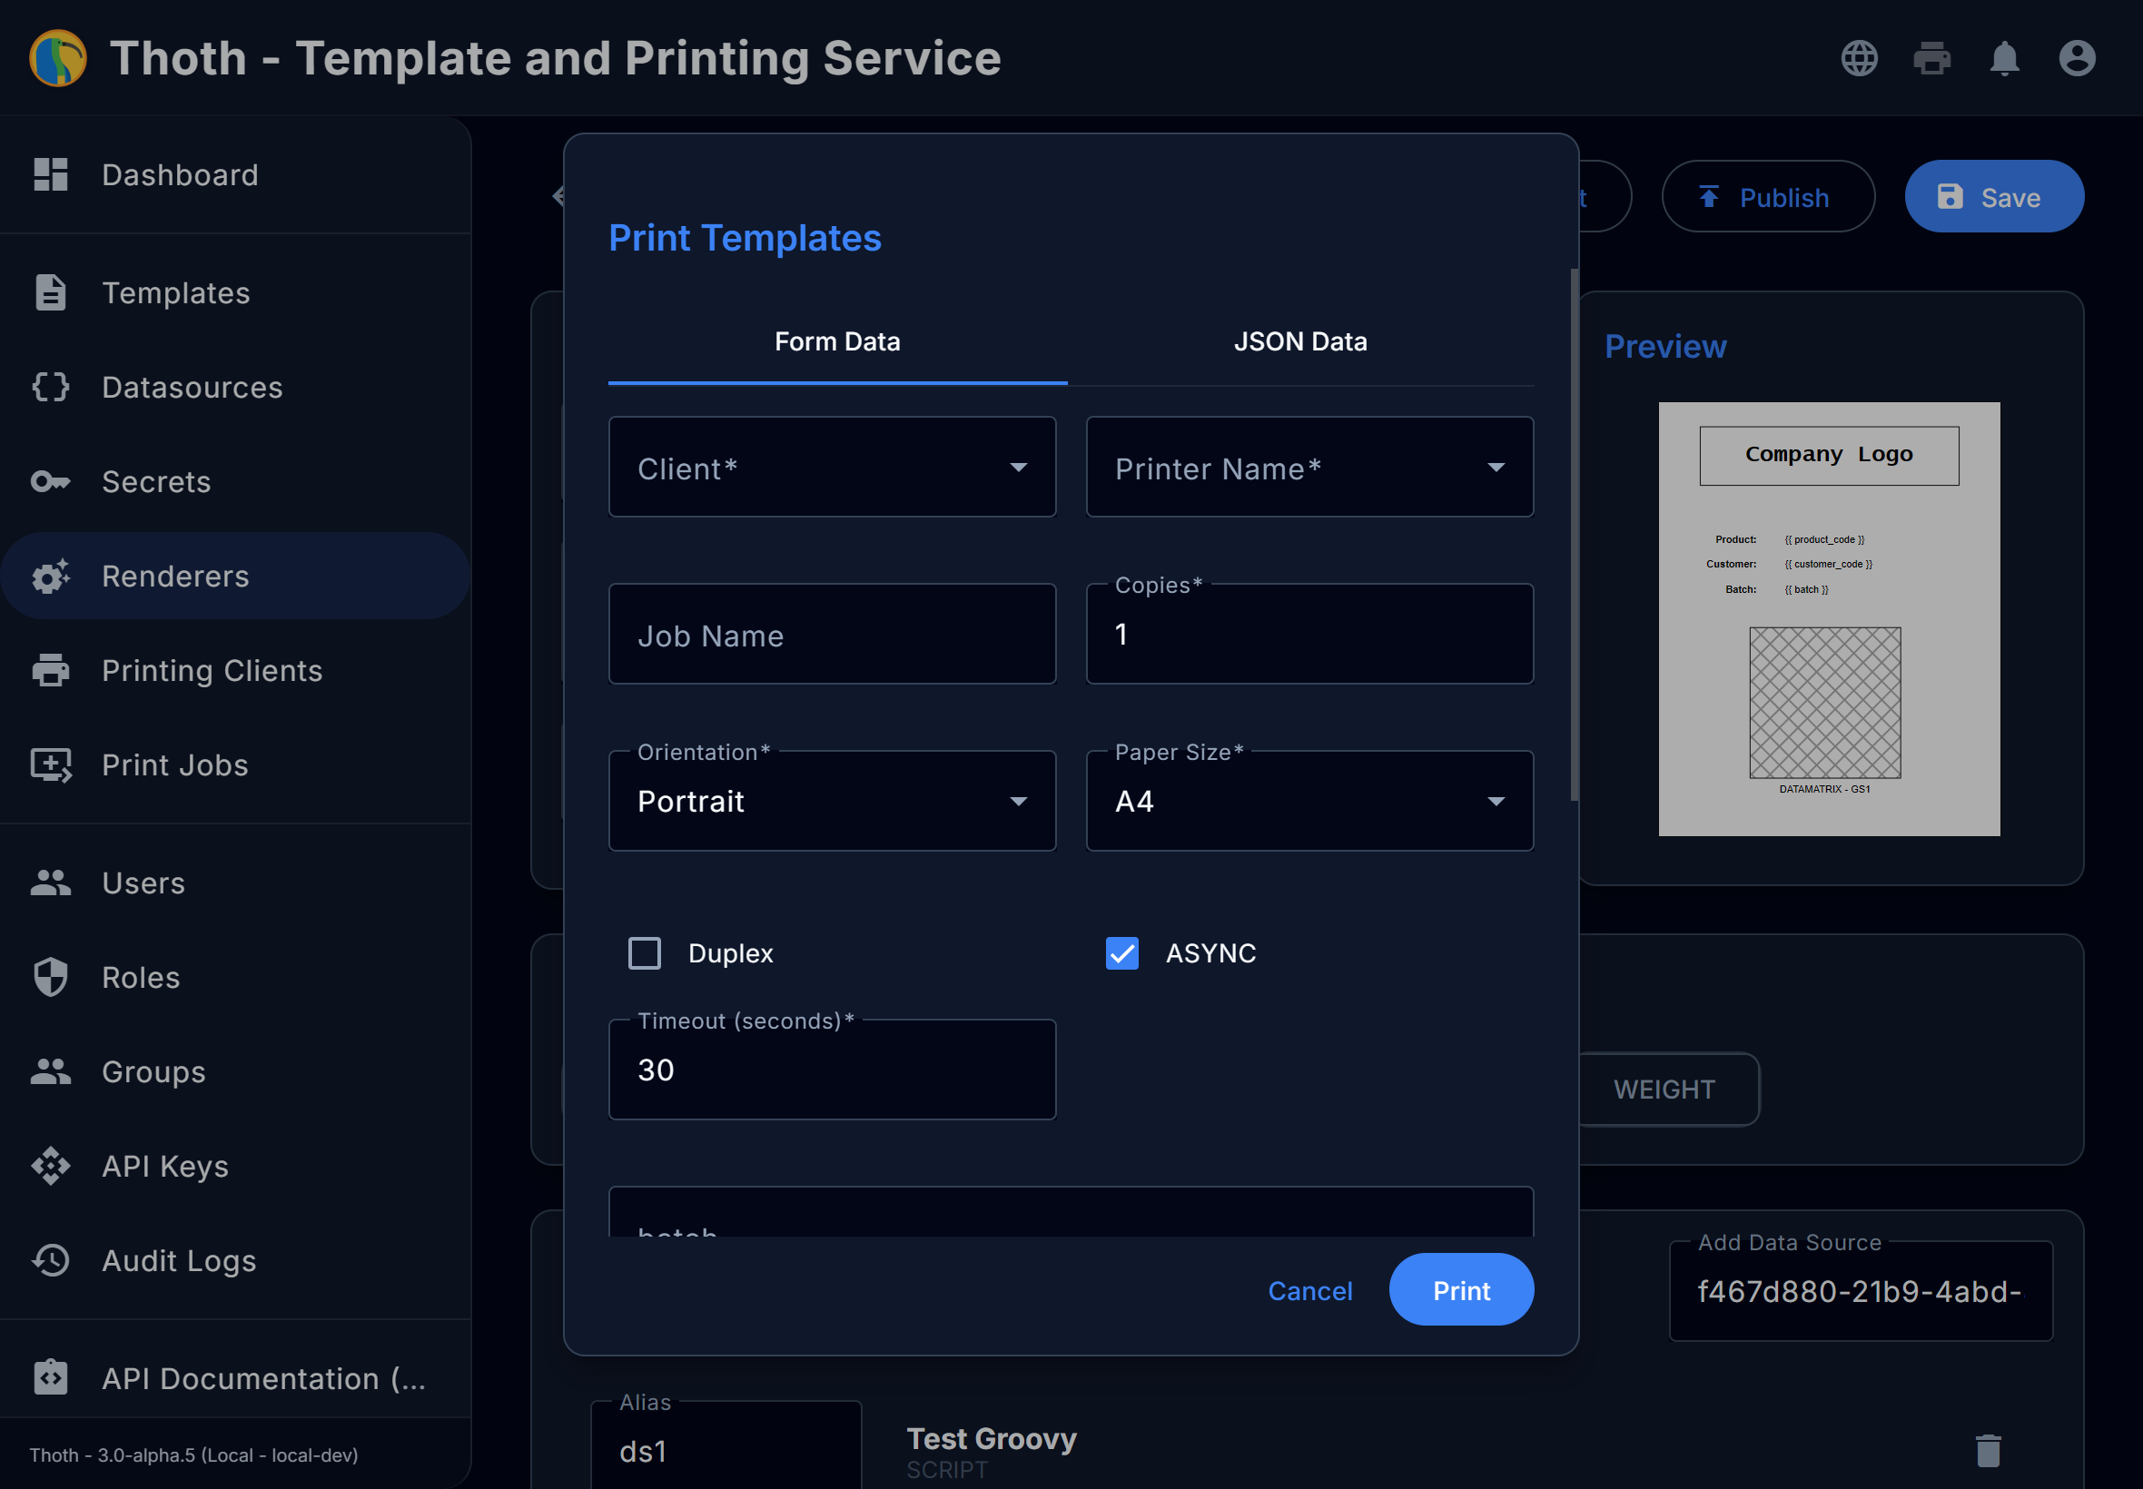
Task: Click the Thoth toucan logo
Action: tap(58, 58)
